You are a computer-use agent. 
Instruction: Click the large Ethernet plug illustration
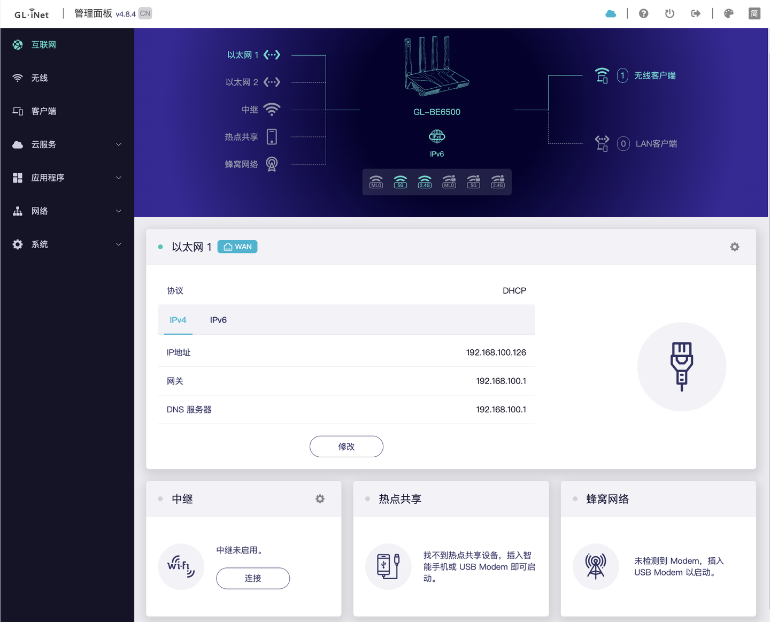[682, 367]
